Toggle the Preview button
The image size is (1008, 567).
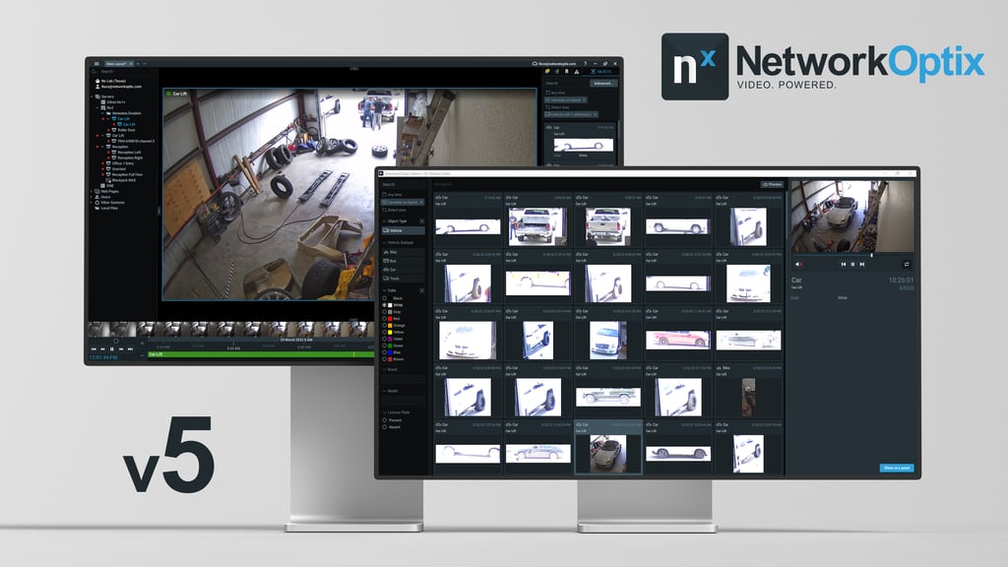click(772, 184)
